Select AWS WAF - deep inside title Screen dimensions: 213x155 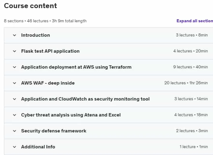tap(48, 83)
